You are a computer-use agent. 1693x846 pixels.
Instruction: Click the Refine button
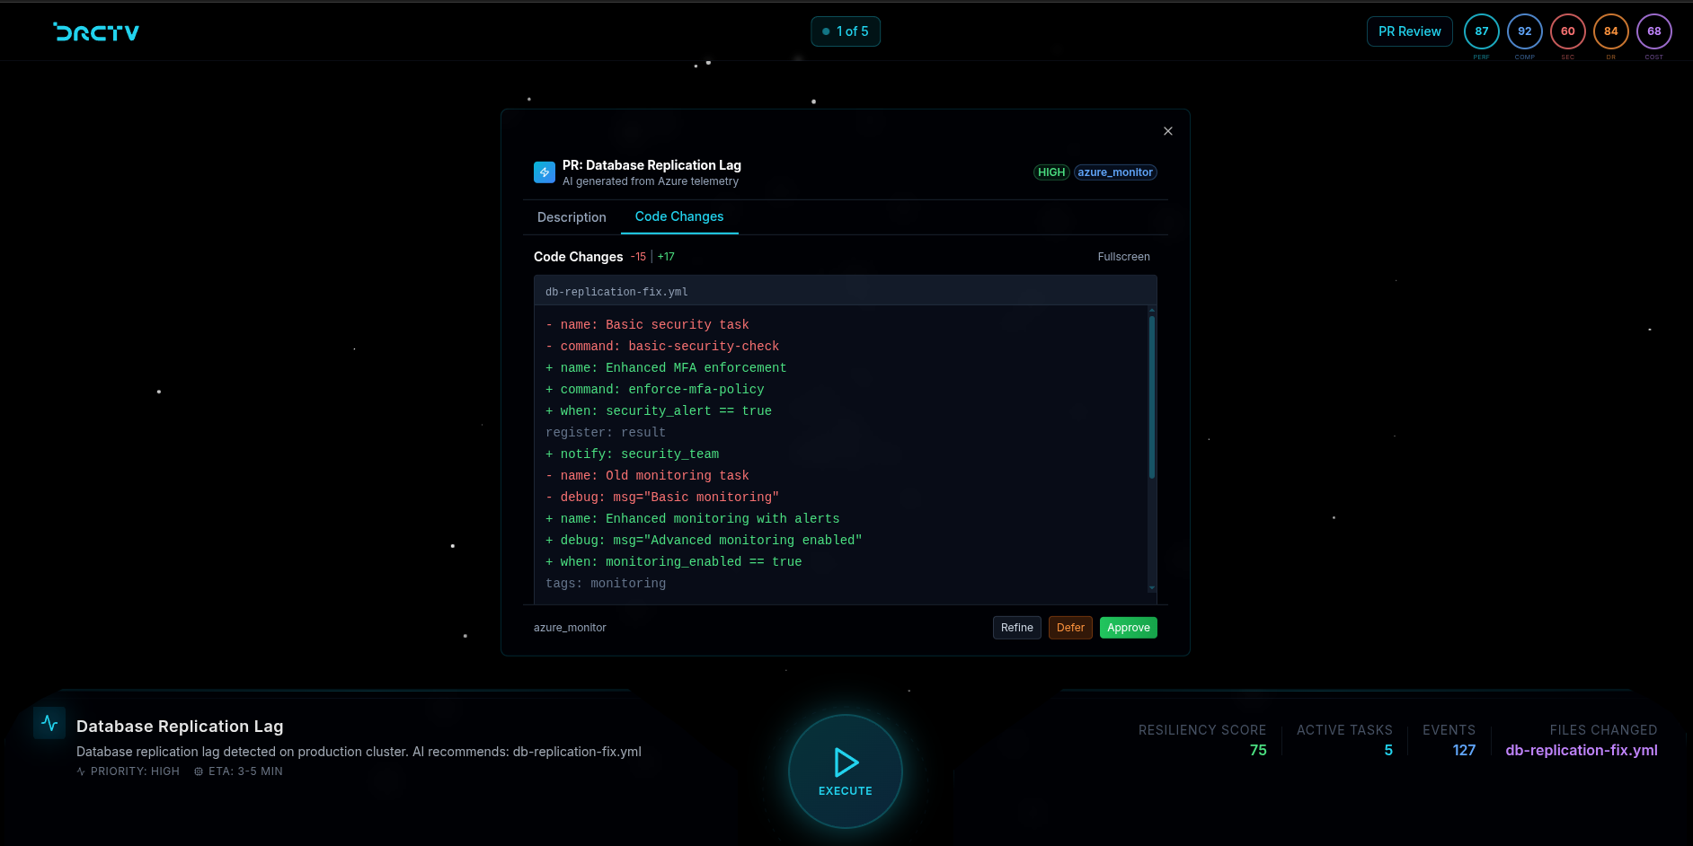[1016, 628]
